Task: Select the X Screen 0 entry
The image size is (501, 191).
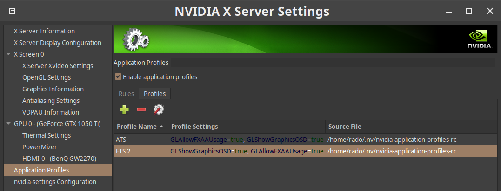Action: 29,54
